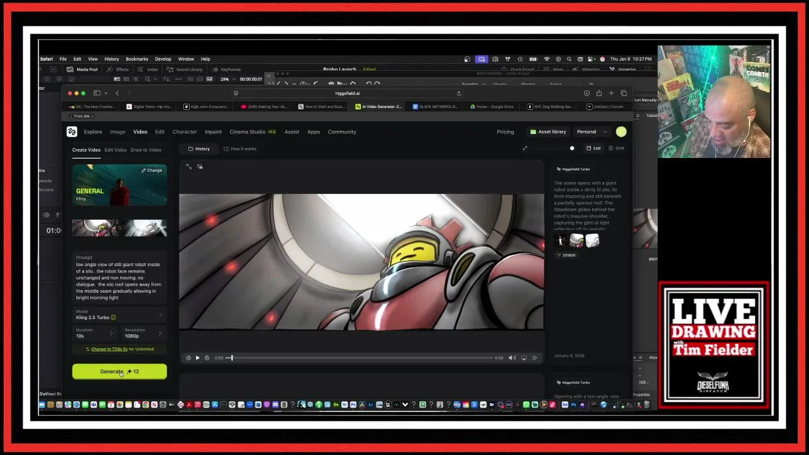The height and width of the screenshot is (455, 809).
Task: Switch history to Grid view
Action: tap(616, 149)
